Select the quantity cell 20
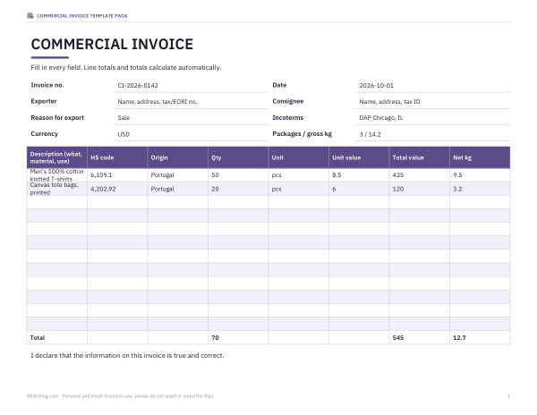Image resolution: width=537 pixels, height=415 pixels. pos(238,189)
